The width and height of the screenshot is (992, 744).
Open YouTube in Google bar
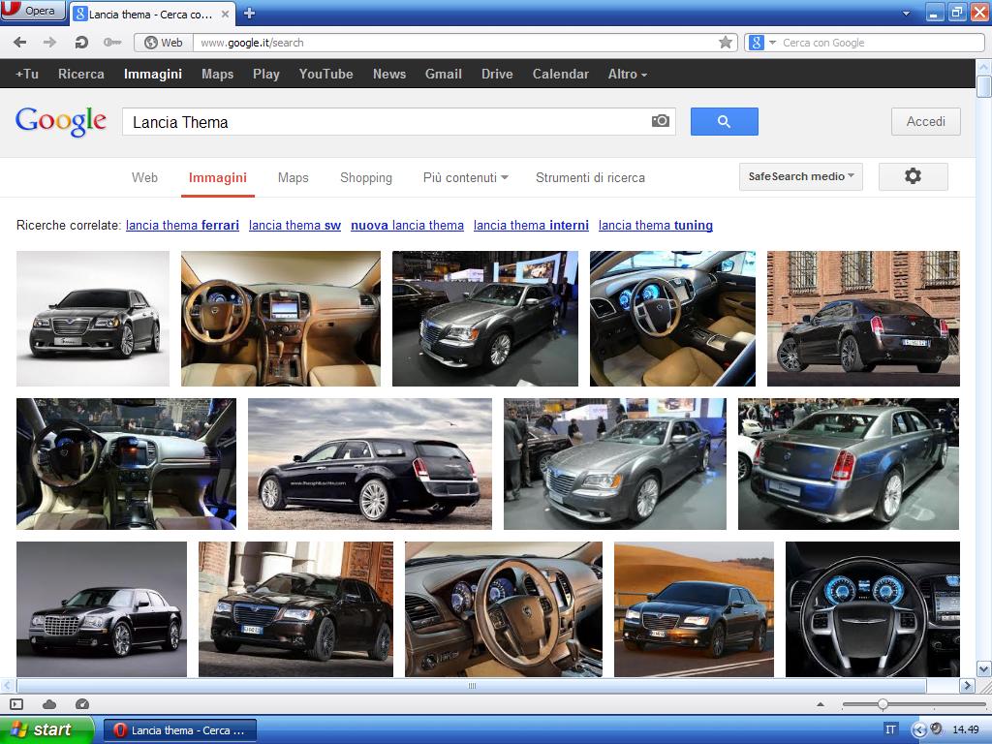point(325,74)
